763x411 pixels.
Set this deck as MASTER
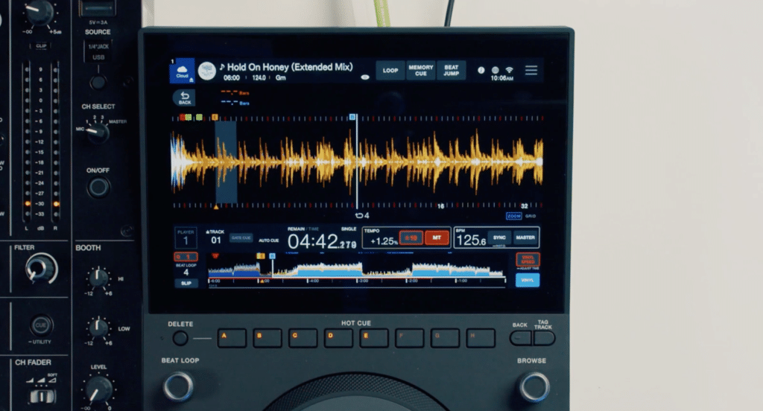[x=525, y=238]
